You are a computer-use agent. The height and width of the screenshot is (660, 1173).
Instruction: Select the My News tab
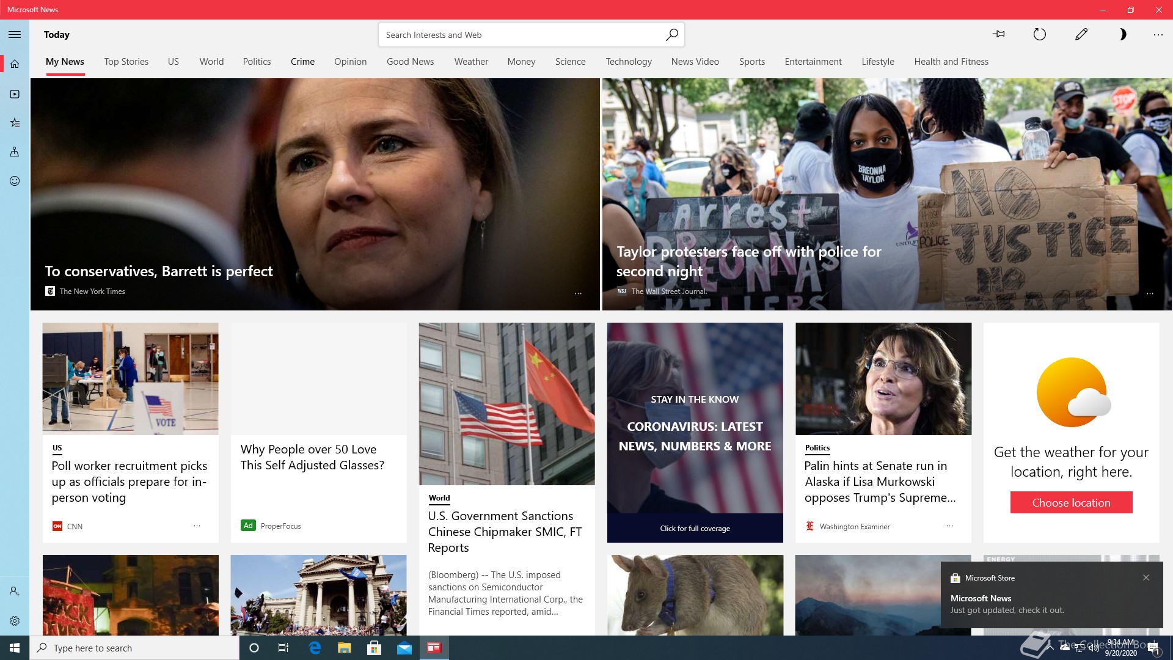coord(65,62)
